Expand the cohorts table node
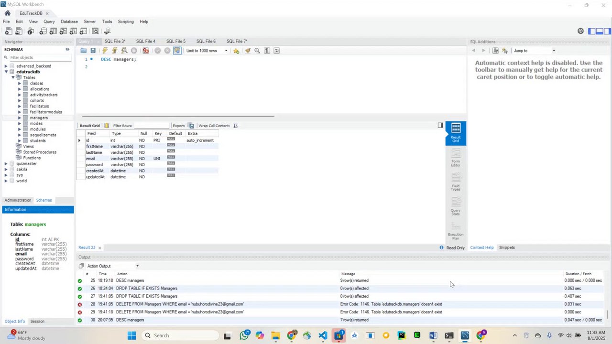This screenshot has width=612, height=344. point(20,100)
